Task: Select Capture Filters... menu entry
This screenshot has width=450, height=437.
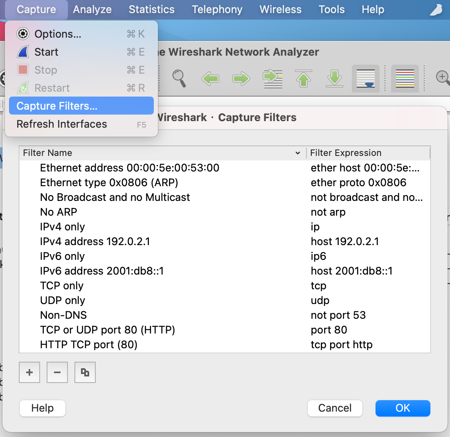Action: (x=81, y=106)
